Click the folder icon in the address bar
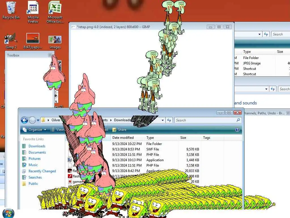The height and width of the screenshot is (218, 290). 43,120
